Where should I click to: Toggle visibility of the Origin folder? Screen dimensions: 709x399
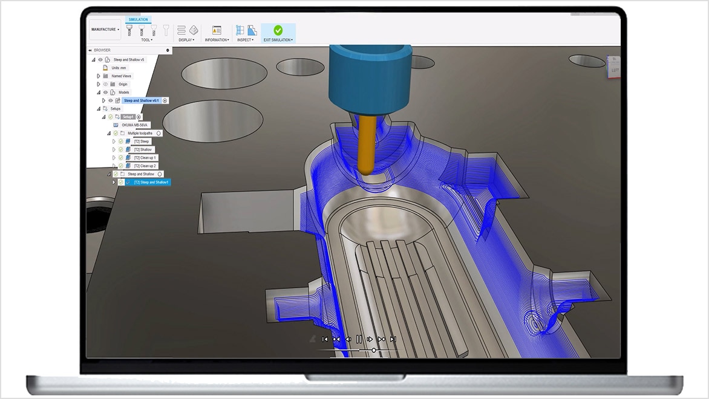(105, 84)
